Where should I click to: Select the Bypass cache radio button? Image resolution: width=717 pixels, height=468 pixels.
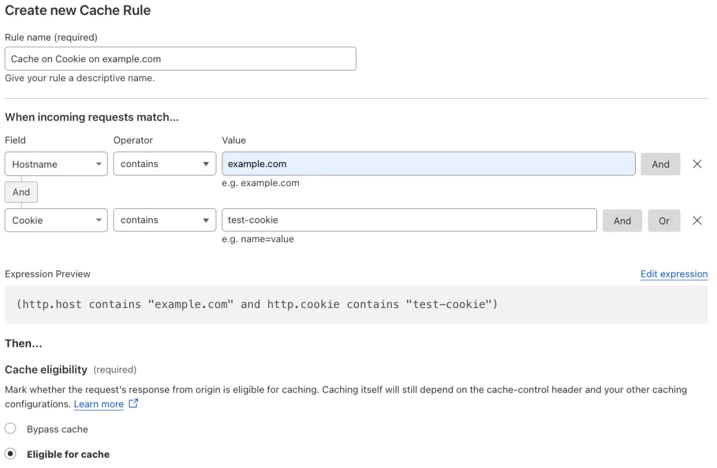point(10,428)
